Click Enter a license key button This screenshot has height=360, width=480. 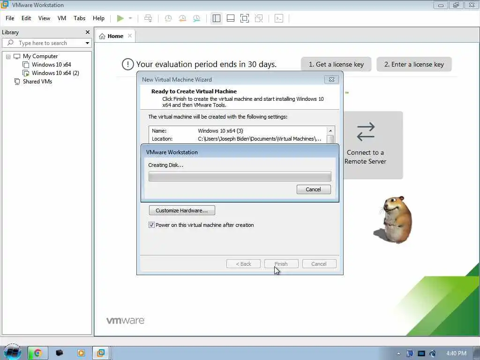[x=414, y=64]
